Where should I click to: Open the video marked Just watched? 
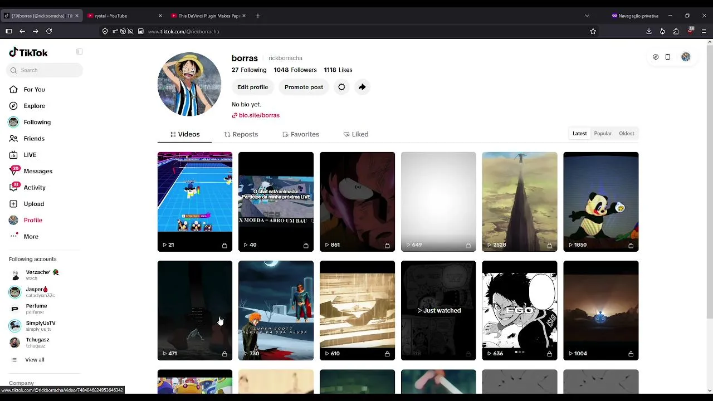point(438,310)
